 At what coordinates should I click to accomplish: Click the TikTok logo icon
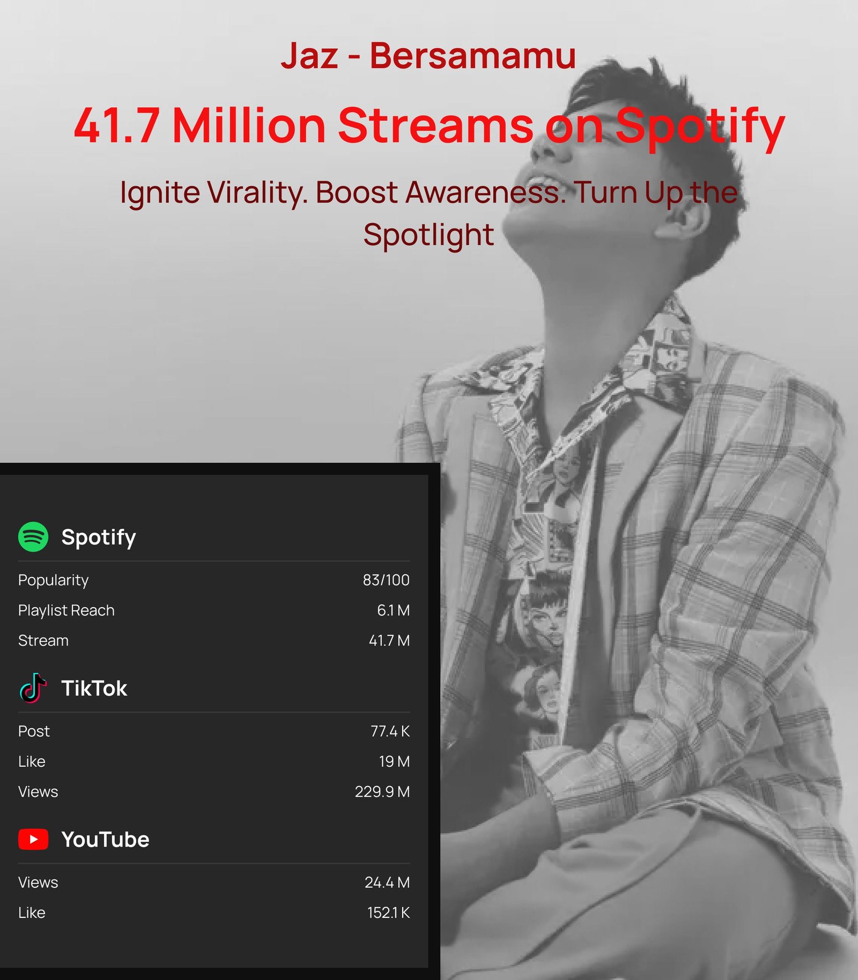point(33,688)
